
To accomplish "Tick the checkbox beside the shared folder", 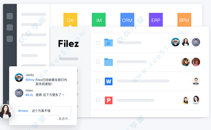I will pyautogui.click(x=98, y=43).
